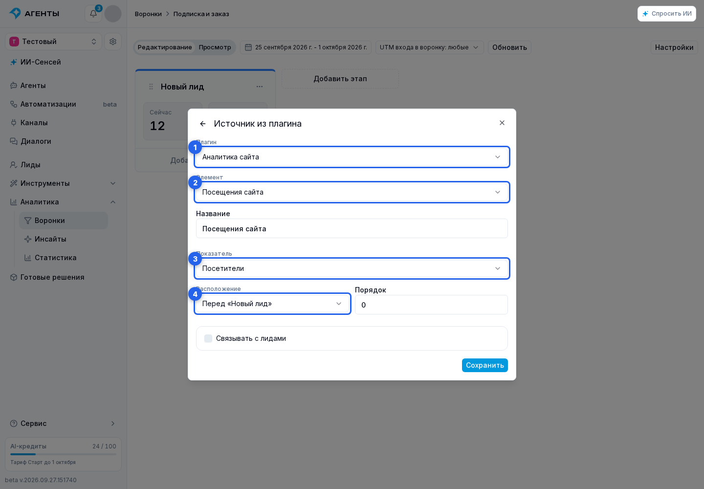Go to Лиды section
Viewport: 704px width, 489px height.
pos(64,165)
